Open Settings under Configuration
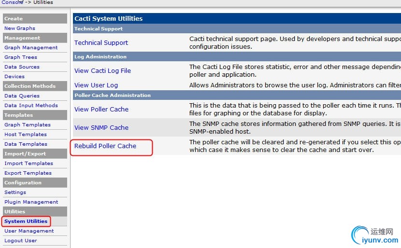Screen dimensions: 401x248 click(15, 193)
